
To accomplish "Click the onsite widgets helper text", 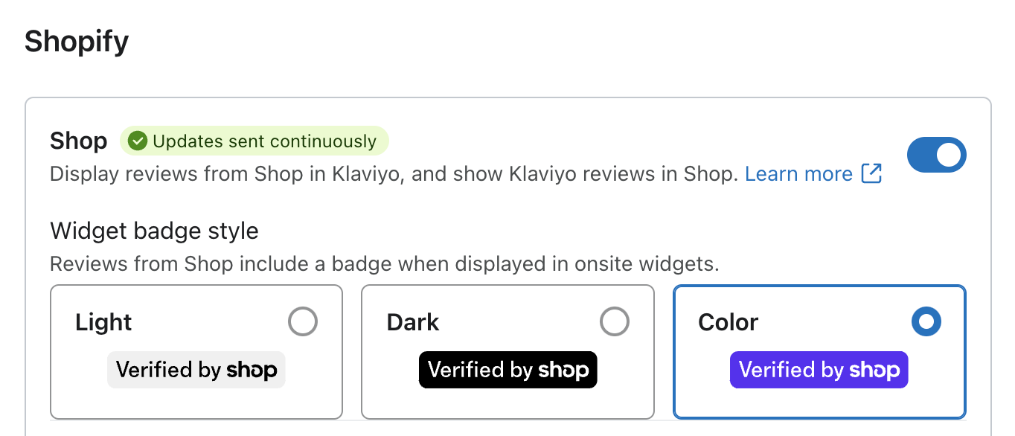I will tap(384, 264).
